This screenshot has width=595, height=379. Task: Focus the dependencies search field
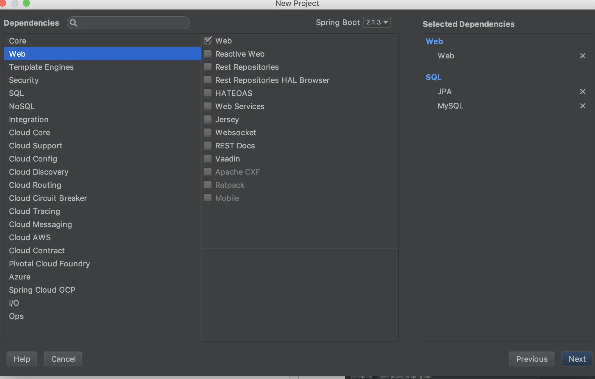pos(133,23)
